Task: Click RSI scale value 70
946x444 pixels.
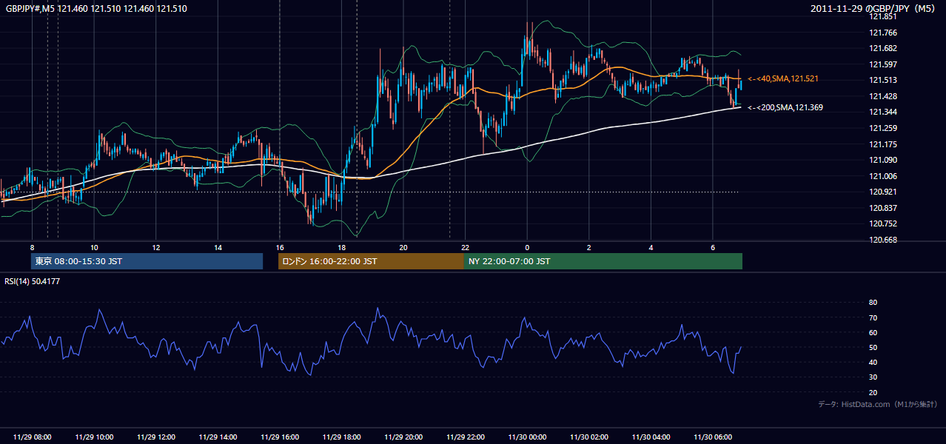Action: pos(873,317)
